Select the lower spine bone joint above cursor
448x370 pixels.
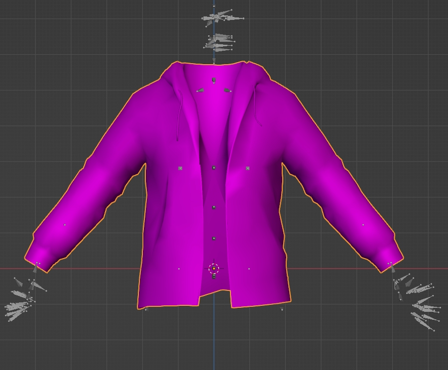[x=214, y=239]
